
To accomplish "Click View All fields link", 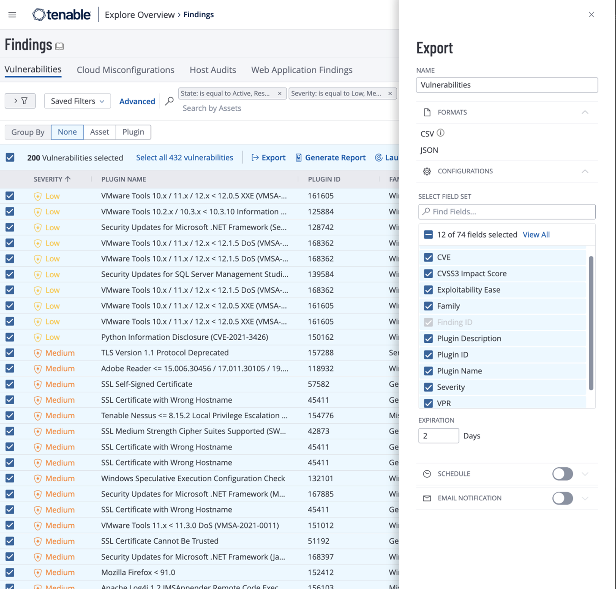I will click(536, 235).
